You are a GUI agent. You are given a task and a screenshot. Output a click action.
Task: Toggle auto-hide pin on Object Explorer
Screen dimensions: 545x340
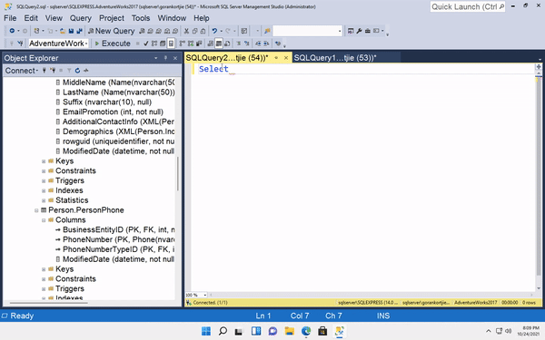pyautogui.click(x=166, y=58)
